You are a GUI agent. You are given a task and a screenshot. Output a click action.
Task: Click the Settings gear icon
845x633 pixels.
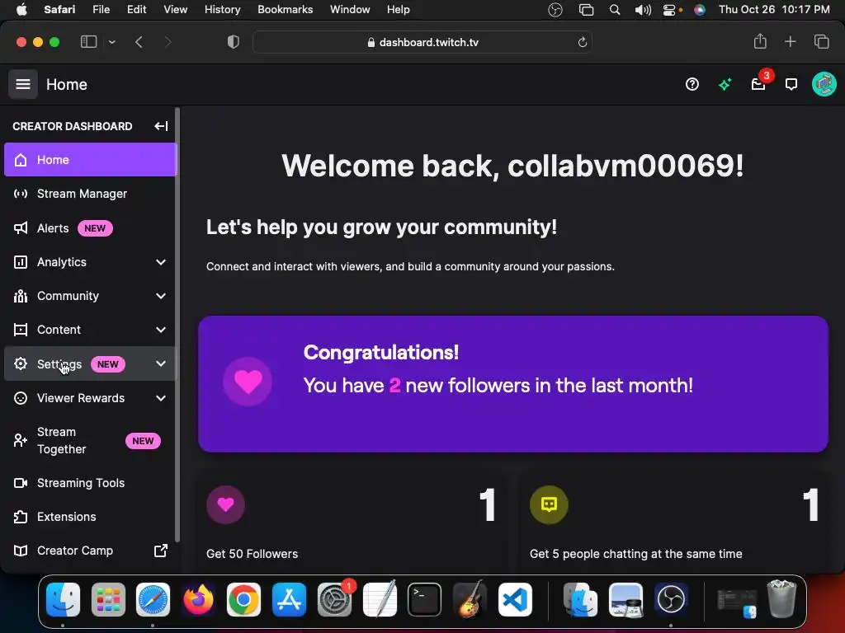click(x=21, y=363)
